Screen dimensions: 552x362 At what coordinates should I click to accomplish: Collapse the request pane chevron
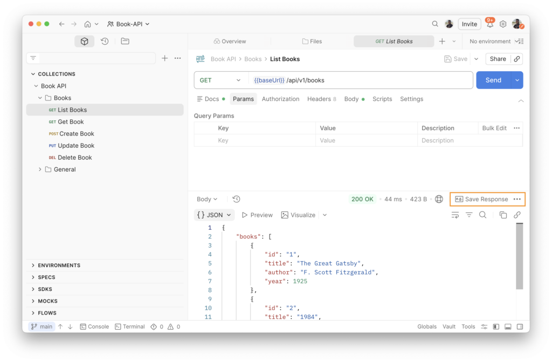point(521,101)
